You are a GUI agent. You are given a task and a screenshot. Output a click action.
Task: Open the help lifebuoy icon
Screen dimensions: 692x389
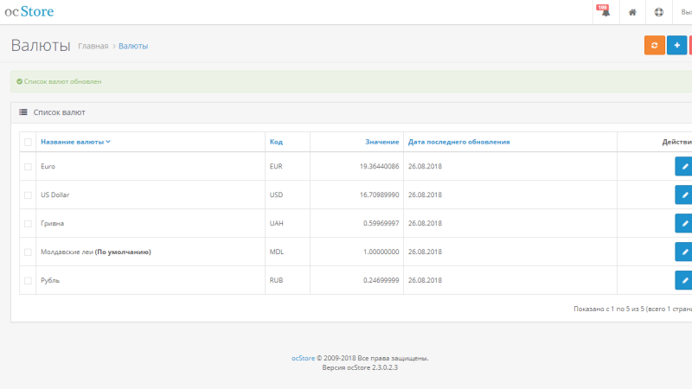pos(659,12)
